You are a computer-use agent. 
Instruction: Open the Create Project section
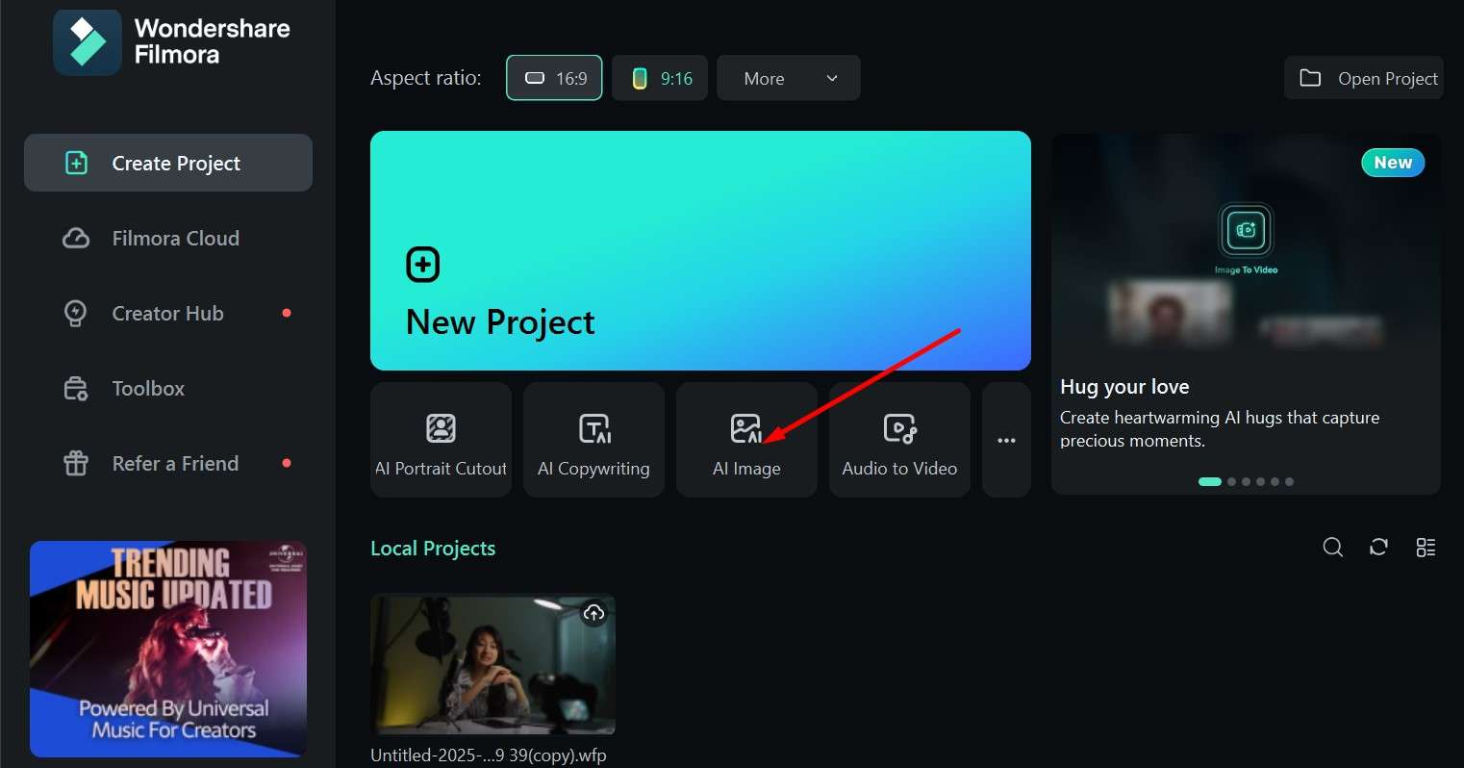pyautogui.click(x=168, y=163)
